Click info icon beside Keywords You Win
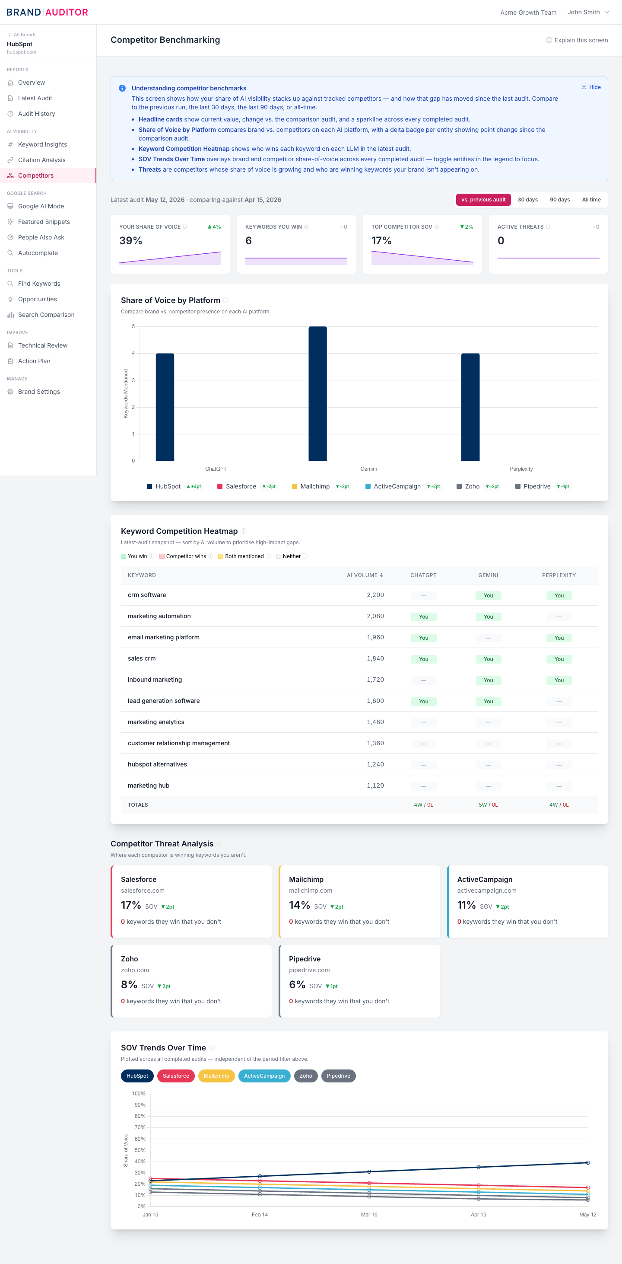 pyautogui.click(x=306, y=227)
